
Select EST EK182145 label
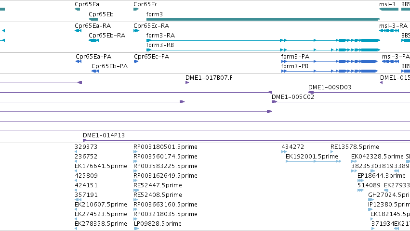[390, 214]
